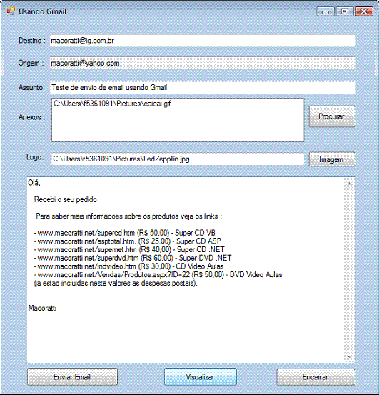The image size is (379, 395).
Task: Click the Usando Gmail window icon
Action: pos(11,11)
